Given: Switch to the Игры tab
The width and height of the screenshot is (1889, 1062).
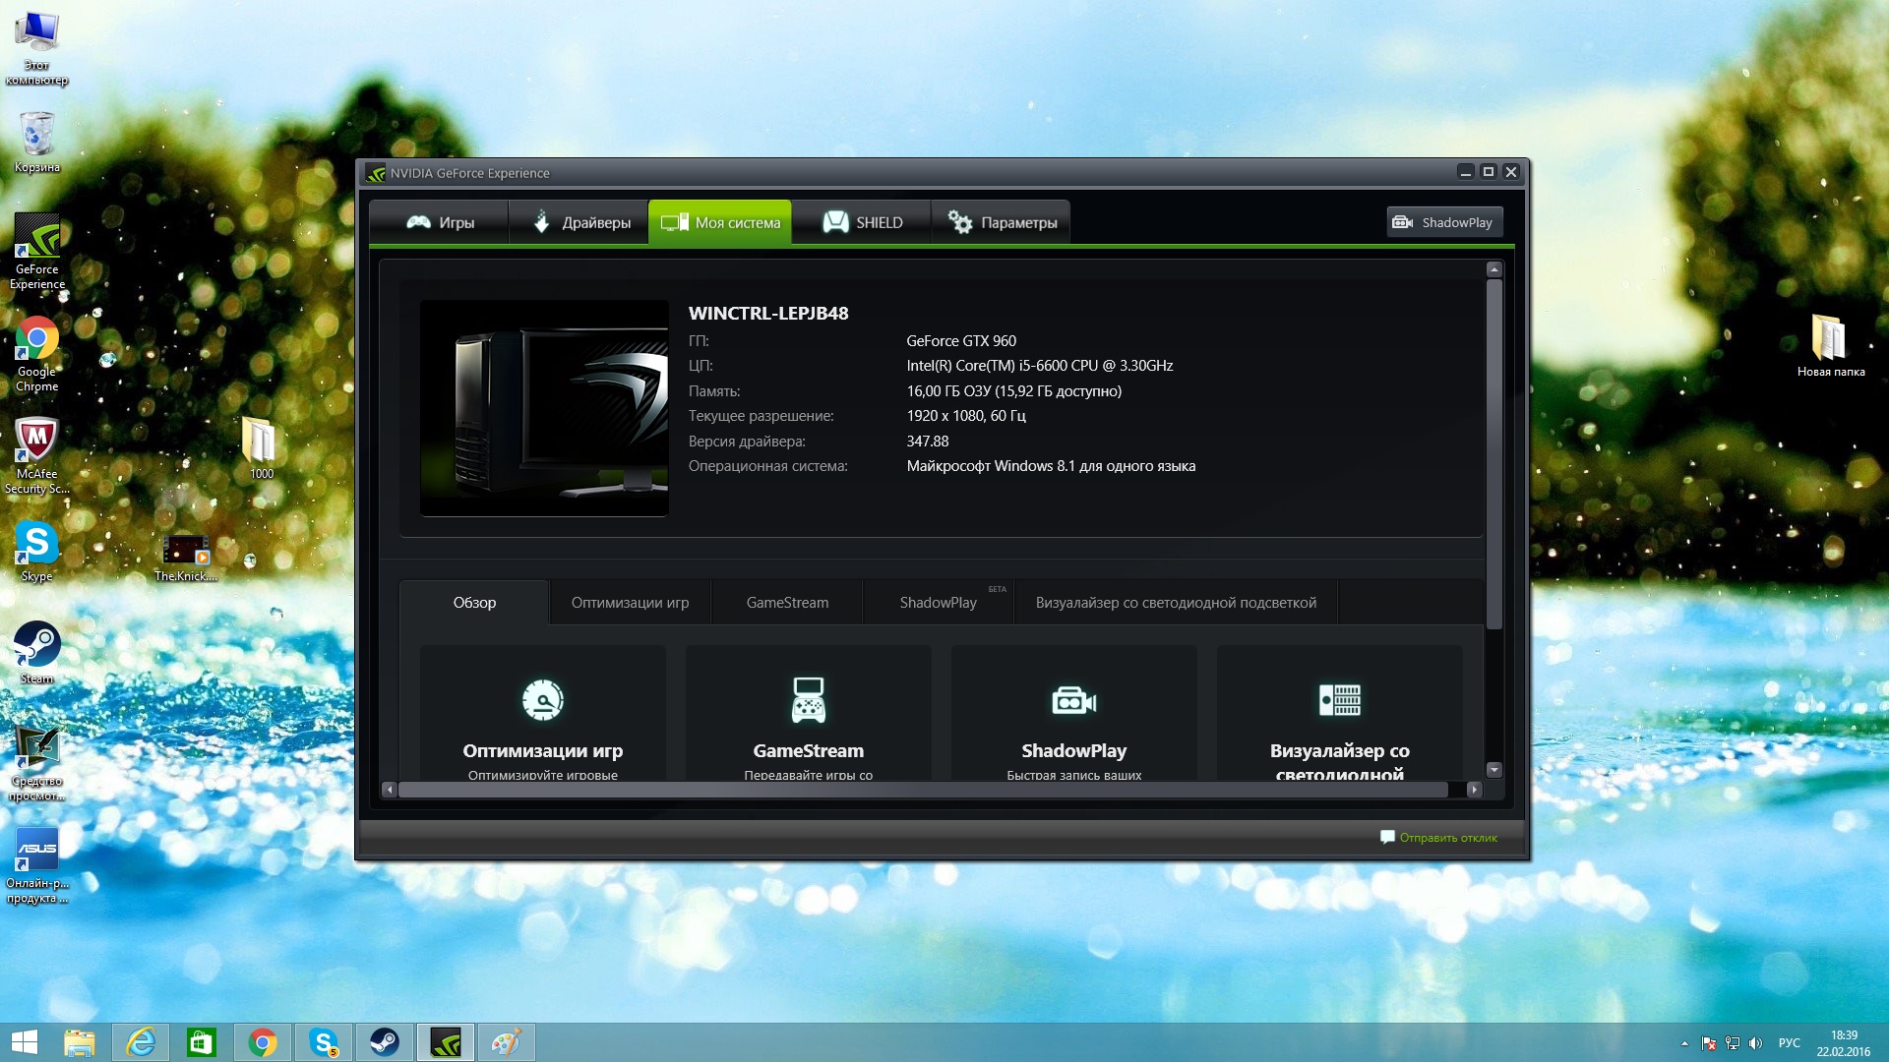Looking at the screenshot, I should [x=440, y=222].
